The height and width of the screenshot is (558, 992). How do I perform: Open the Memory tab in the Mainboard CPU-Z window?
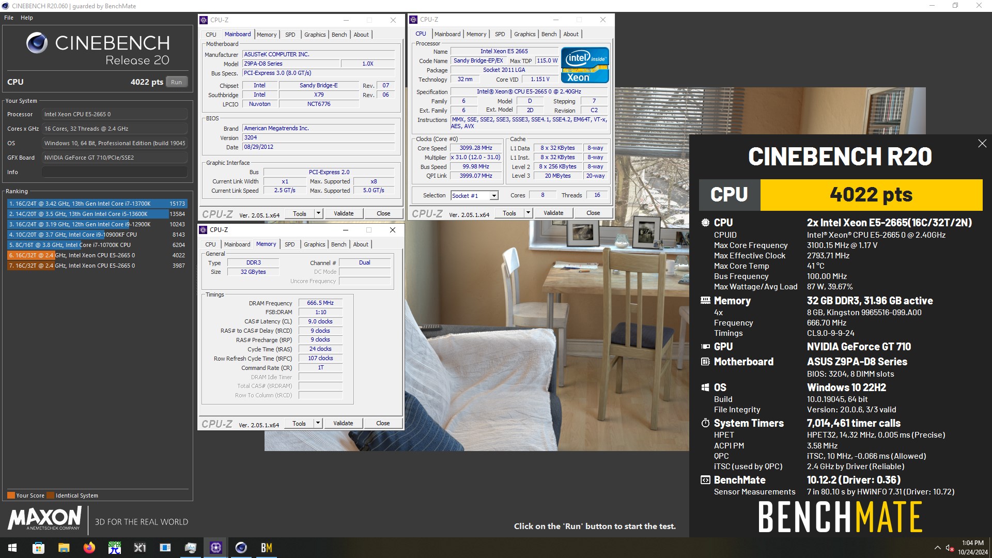click(x=267, y=35)
